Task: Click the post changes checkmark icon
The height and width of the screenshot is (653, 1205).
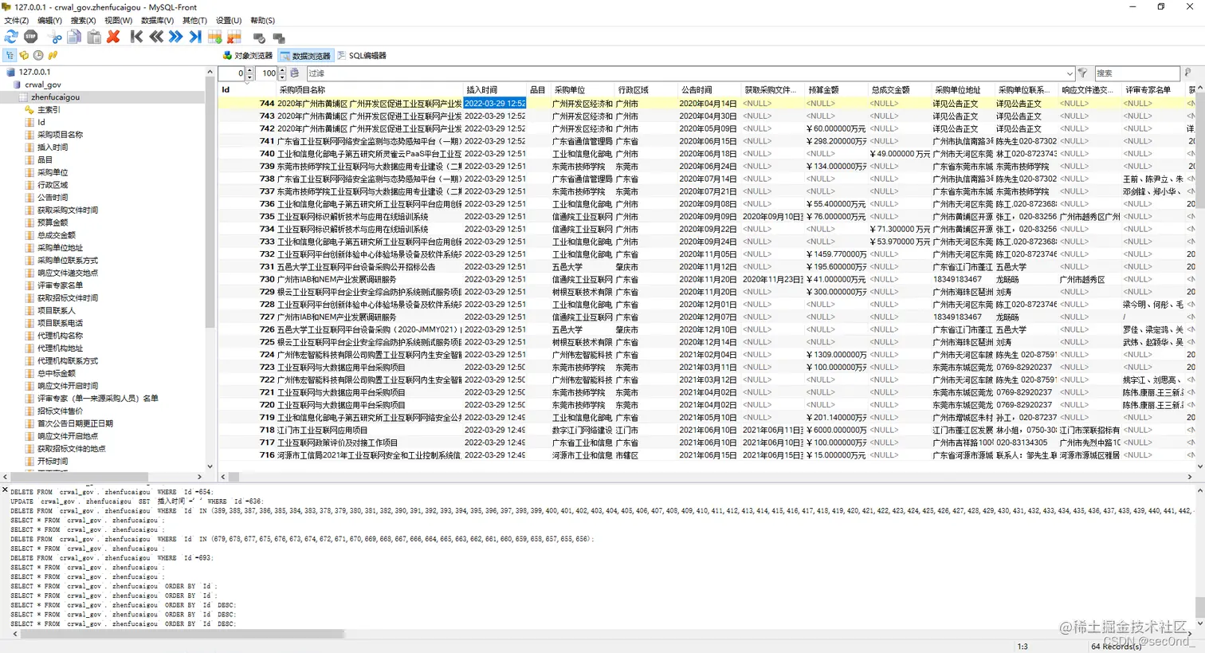Action: 259,37
